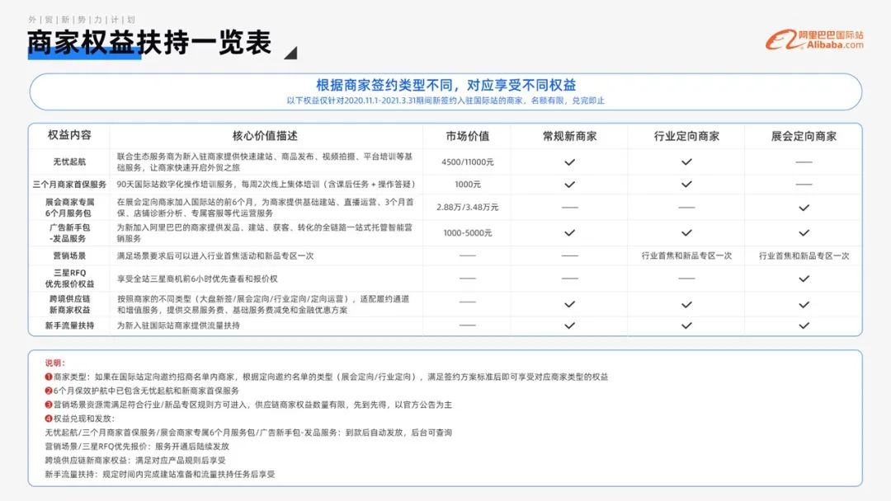Click the 4500/11000元 market value cell
Screen dimensions: 891x501
(468, 162)
